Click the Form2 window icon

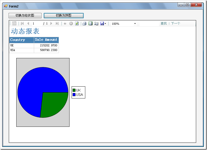tap(5, 6)
